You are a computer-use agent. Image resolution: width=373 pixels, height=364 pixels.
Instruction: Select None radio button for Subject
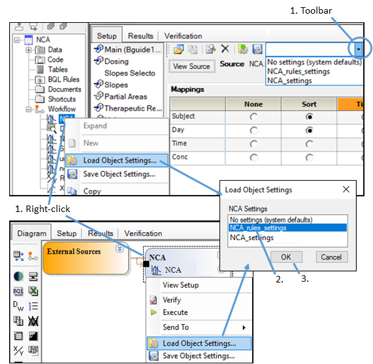tap(253, 117)
